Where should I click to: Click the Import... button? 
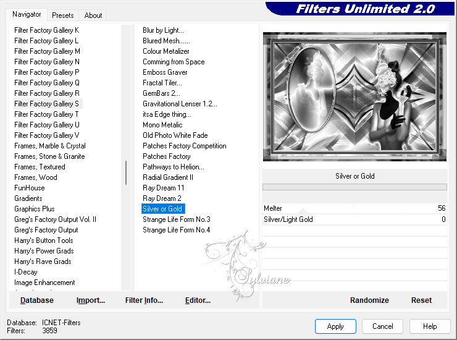coord(91,300)
